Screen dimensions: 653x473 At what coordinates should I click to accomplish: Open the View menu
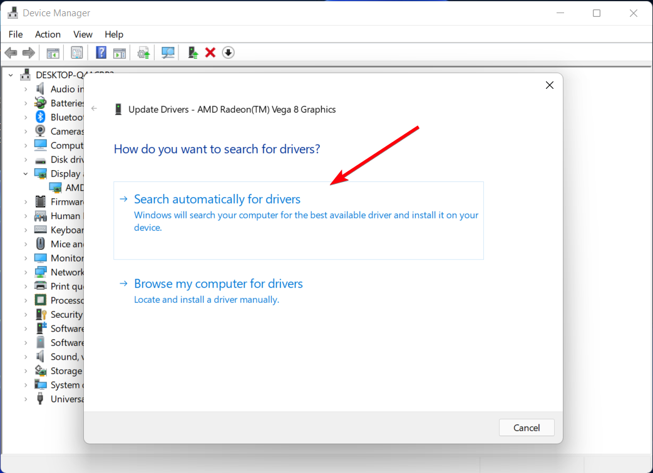83,34
